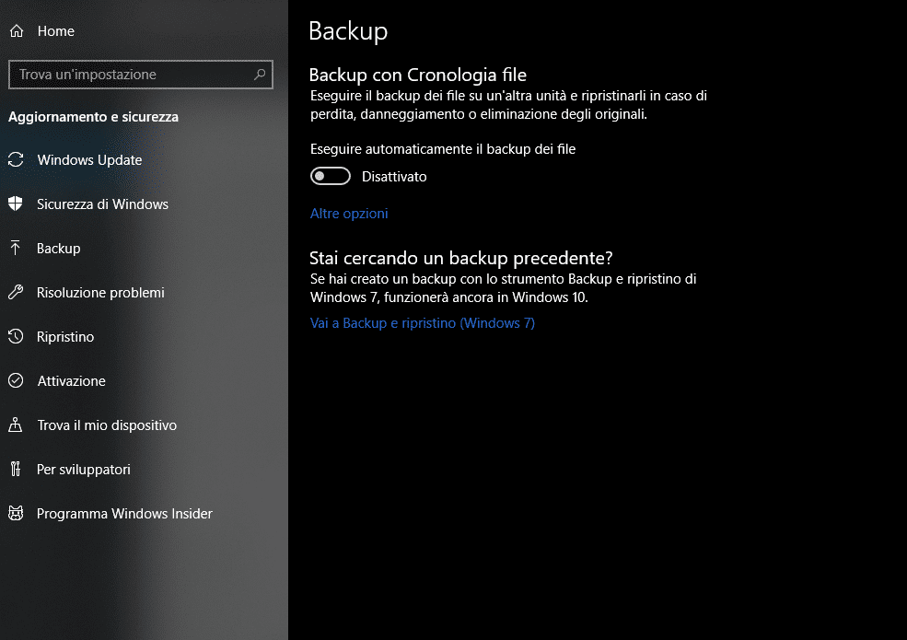Open Sicurezza di Windows section
The width and height of the screenshot is (907, 640).
[x=102, y=204]
